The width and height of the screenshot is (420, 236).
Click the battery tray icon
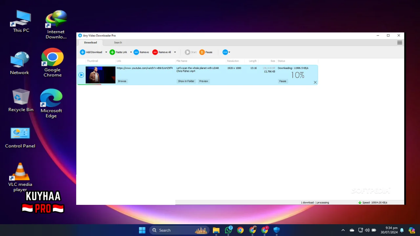[x=374, y=230]
